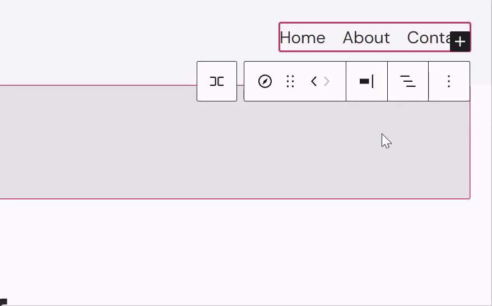Open the justify items alignment control
Screen dimensions: 492x306
pos(366,81)
